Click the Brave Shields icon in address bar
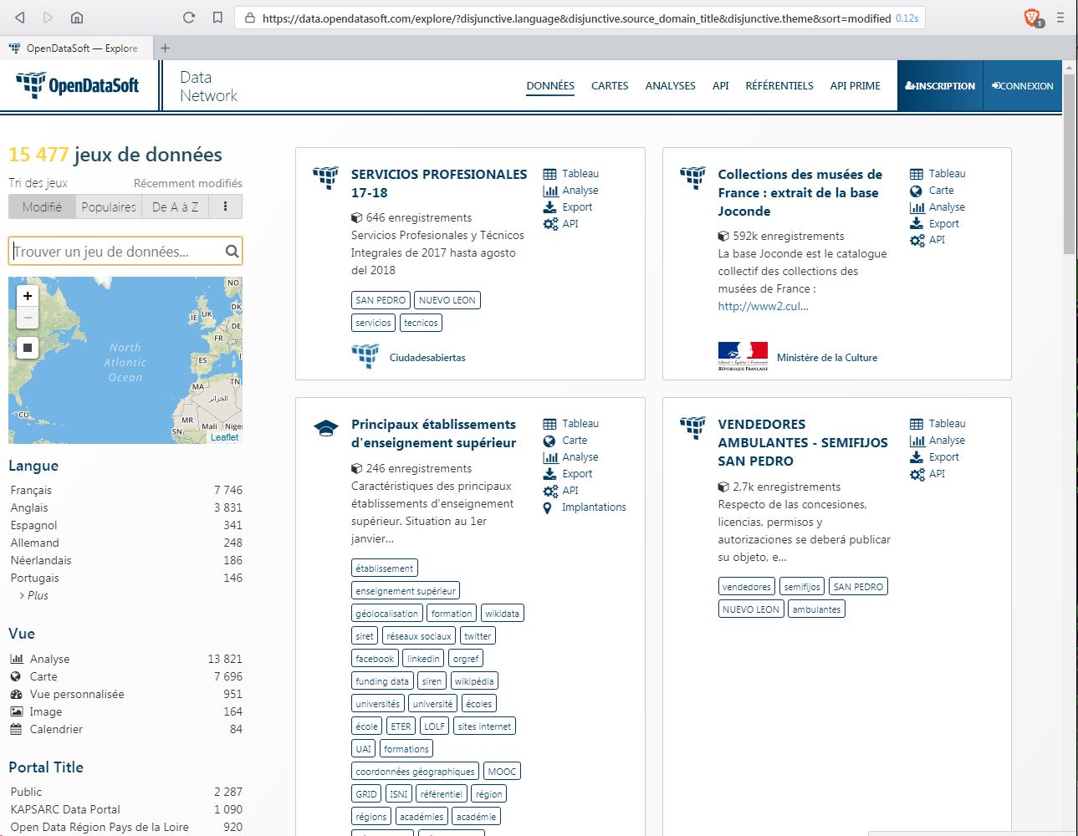Image resolution: width=1078 pixels, height=836 pixels. point(1033,18)
